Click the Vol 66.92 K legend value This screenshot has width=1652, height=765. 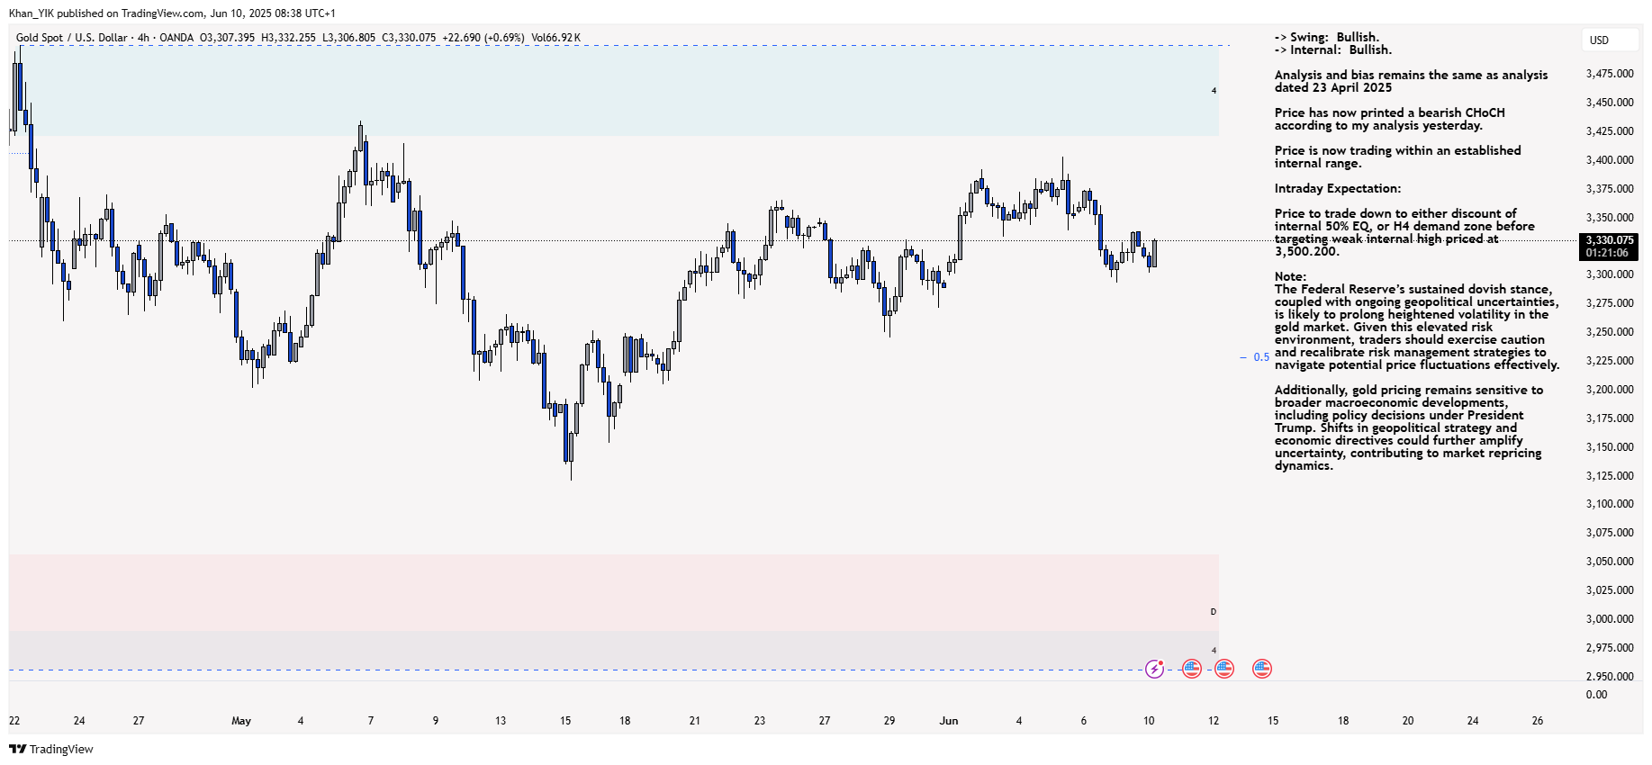coord(555,38)
